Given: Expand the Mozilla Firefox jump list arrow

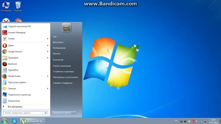Looking at the screenshot, I should point(48,76).
